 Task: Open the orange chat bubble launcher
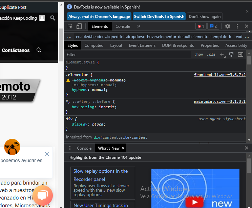[43, 195]
